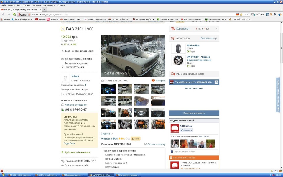Open the Windows Start button

pos(3,175)
